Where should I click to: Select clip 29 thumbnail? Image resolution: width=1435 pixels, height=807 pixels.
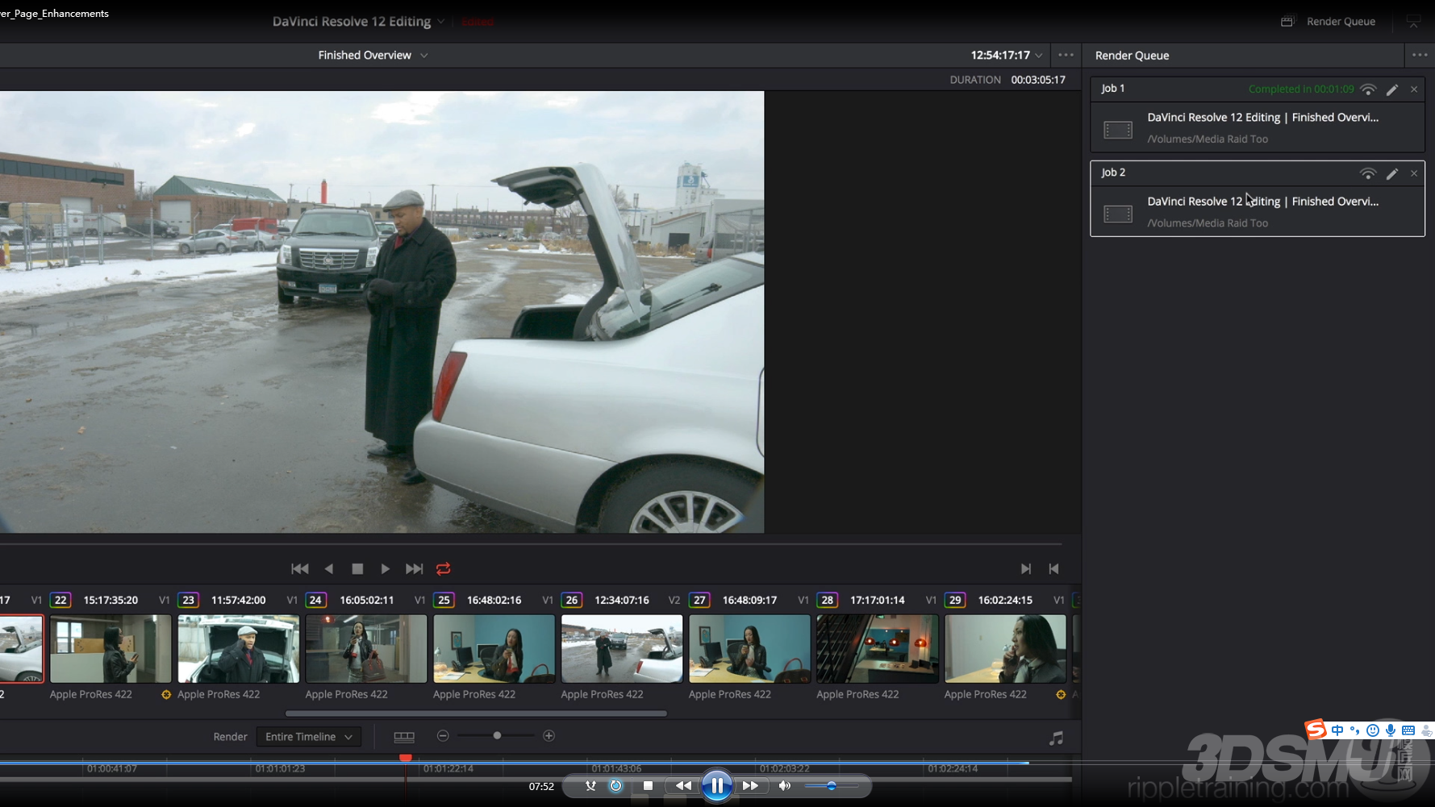click(x=1005, y=649)
